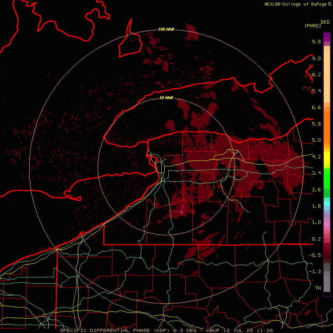The width and height of the screenshot is (333, 333).
Task: Click the 1.8 scale value
Action: 316,206
